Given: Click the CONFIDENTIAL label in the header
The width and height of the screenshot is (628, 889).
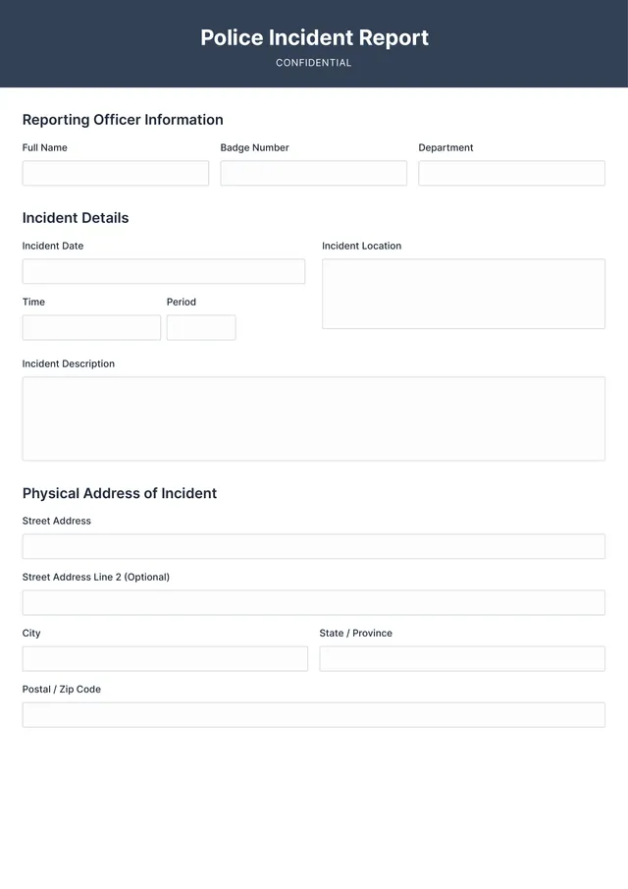Looking at the screenshot, I should pyautogui.click(x=314, y=62).
